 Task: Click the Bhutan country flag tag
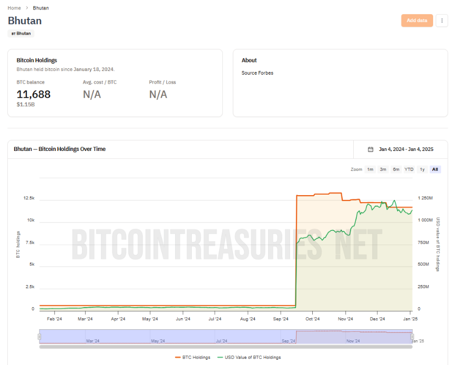21,34
